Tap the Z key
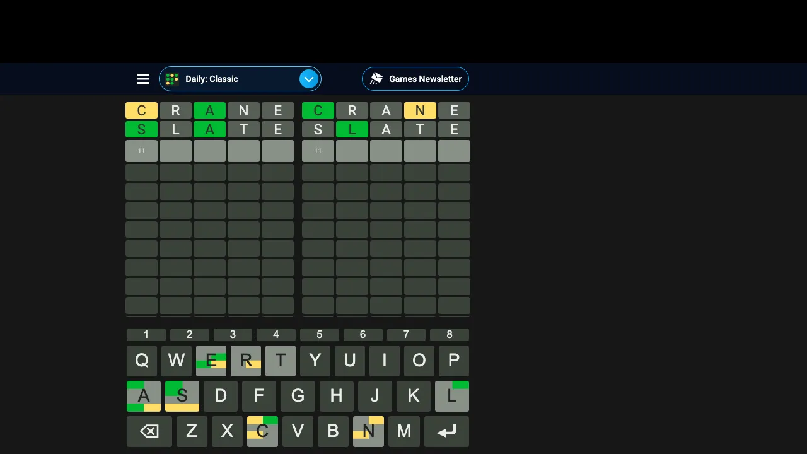The image size is (807, 454). [192, 431]
